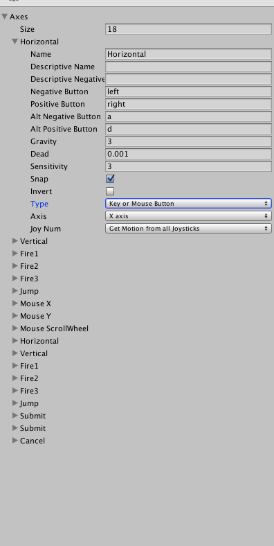The image size is (274, 546).
Task: Click the empty Descriptive Name field
Action: 188,67
